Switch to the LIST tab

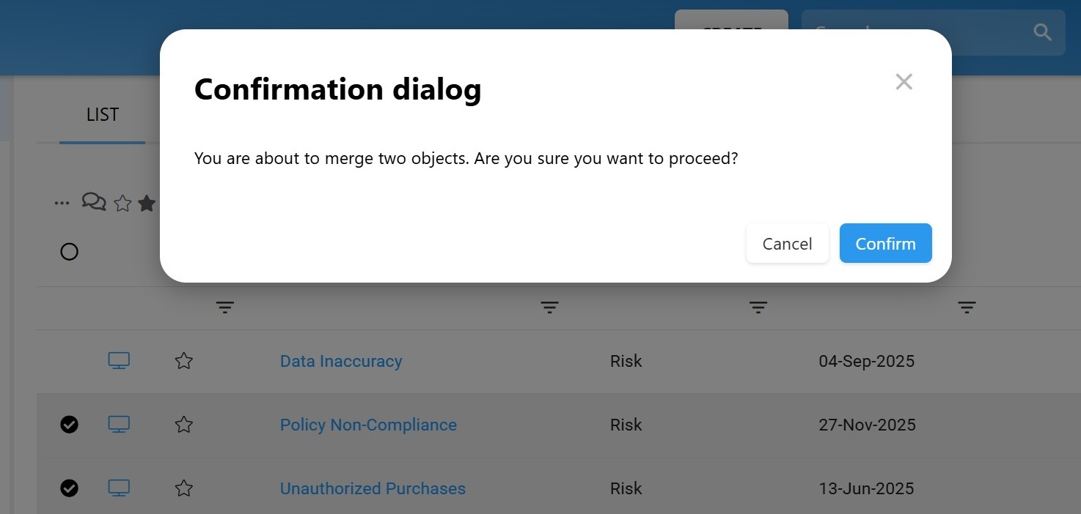(x=102, y=115)
